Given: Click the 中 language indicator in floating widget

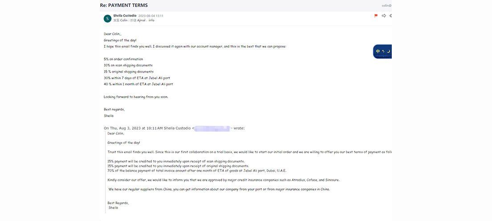Looking at the screenshot, I should 378,51.
